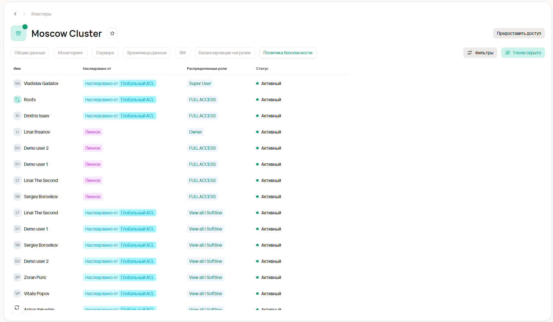Image resolution: width=553 pixels, height=322 pixels.
Task: Click the Предоставить доступ button
Action: [x=519, y=33]
